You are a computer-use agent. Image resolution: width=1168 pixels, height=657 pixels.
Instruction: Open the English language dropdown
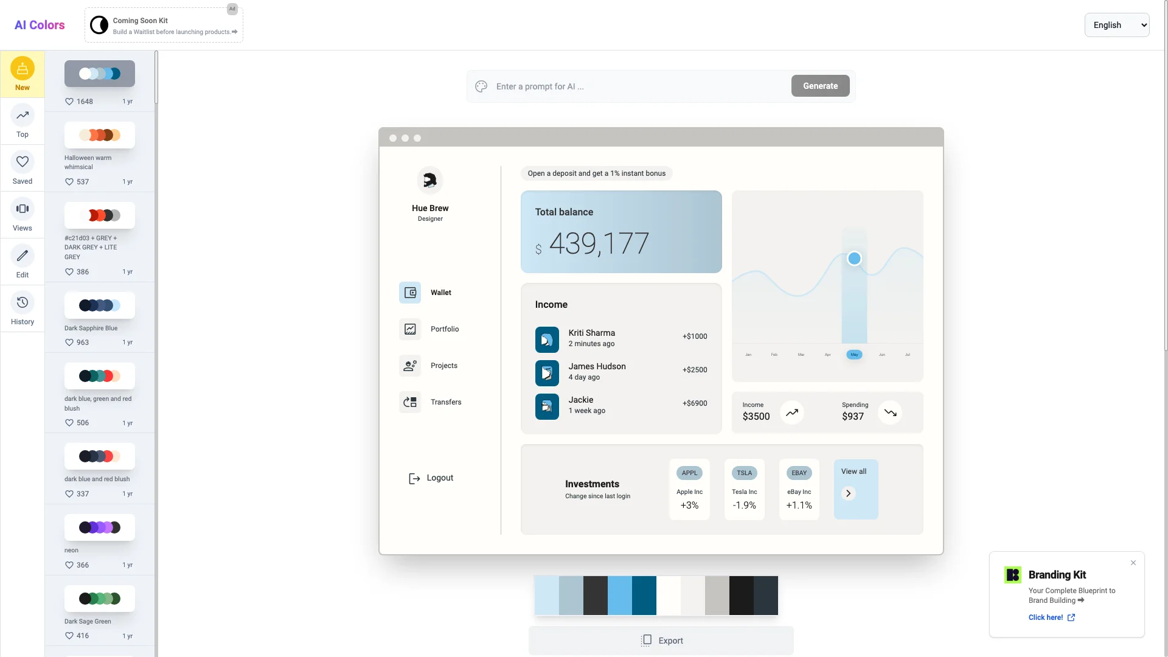point(1117,25)
